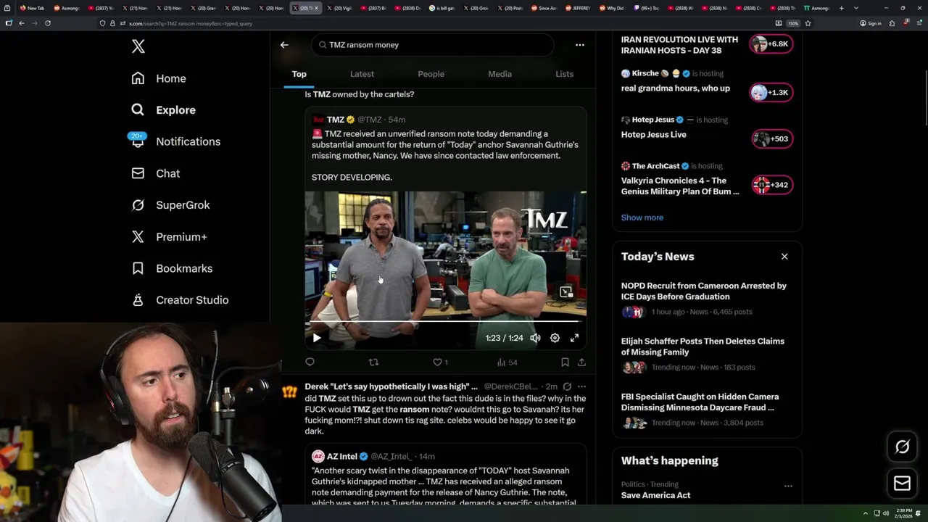Click the 'TMZ ransom money' search field
Image resolution: width=928 pixels, height=522 pixels.
click(433, 45)
